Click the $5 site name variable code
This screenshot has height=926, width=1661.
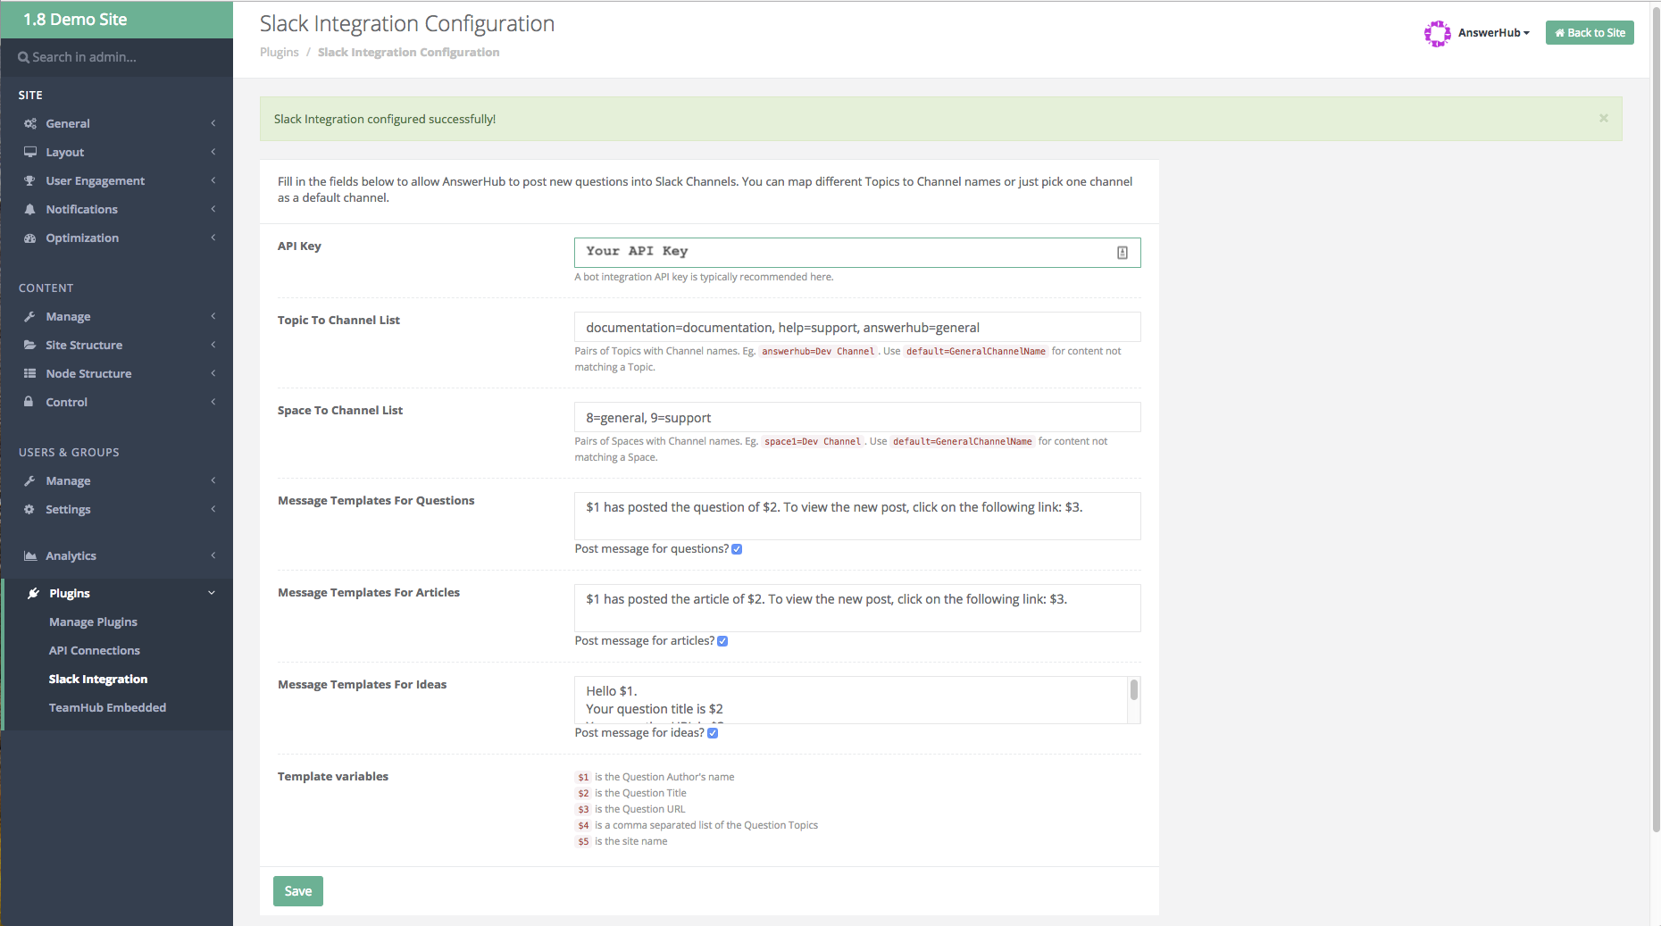pyautogui.click(x=583, y=841)
